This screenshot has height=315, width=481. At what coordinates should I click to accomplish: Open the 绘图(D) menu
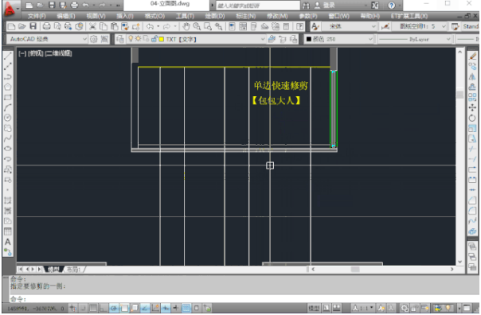click(215, 16)
